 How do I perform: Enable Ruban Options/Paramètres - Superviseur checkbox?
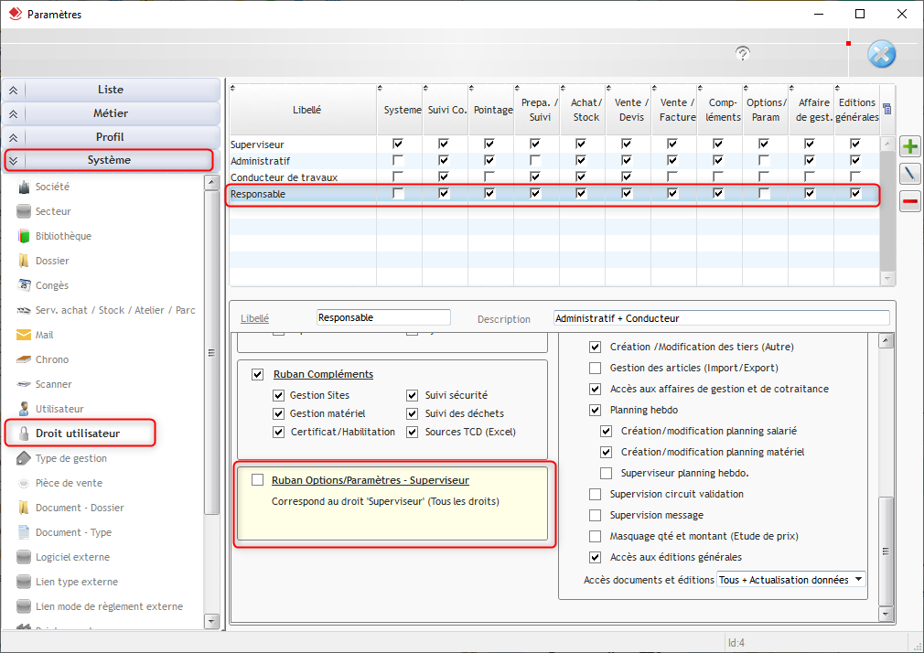[257, 480]
